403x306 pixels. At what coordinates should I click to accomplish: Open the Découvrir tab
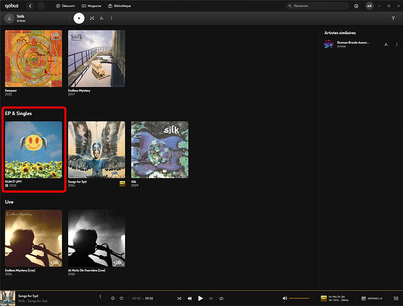point(65,6)
